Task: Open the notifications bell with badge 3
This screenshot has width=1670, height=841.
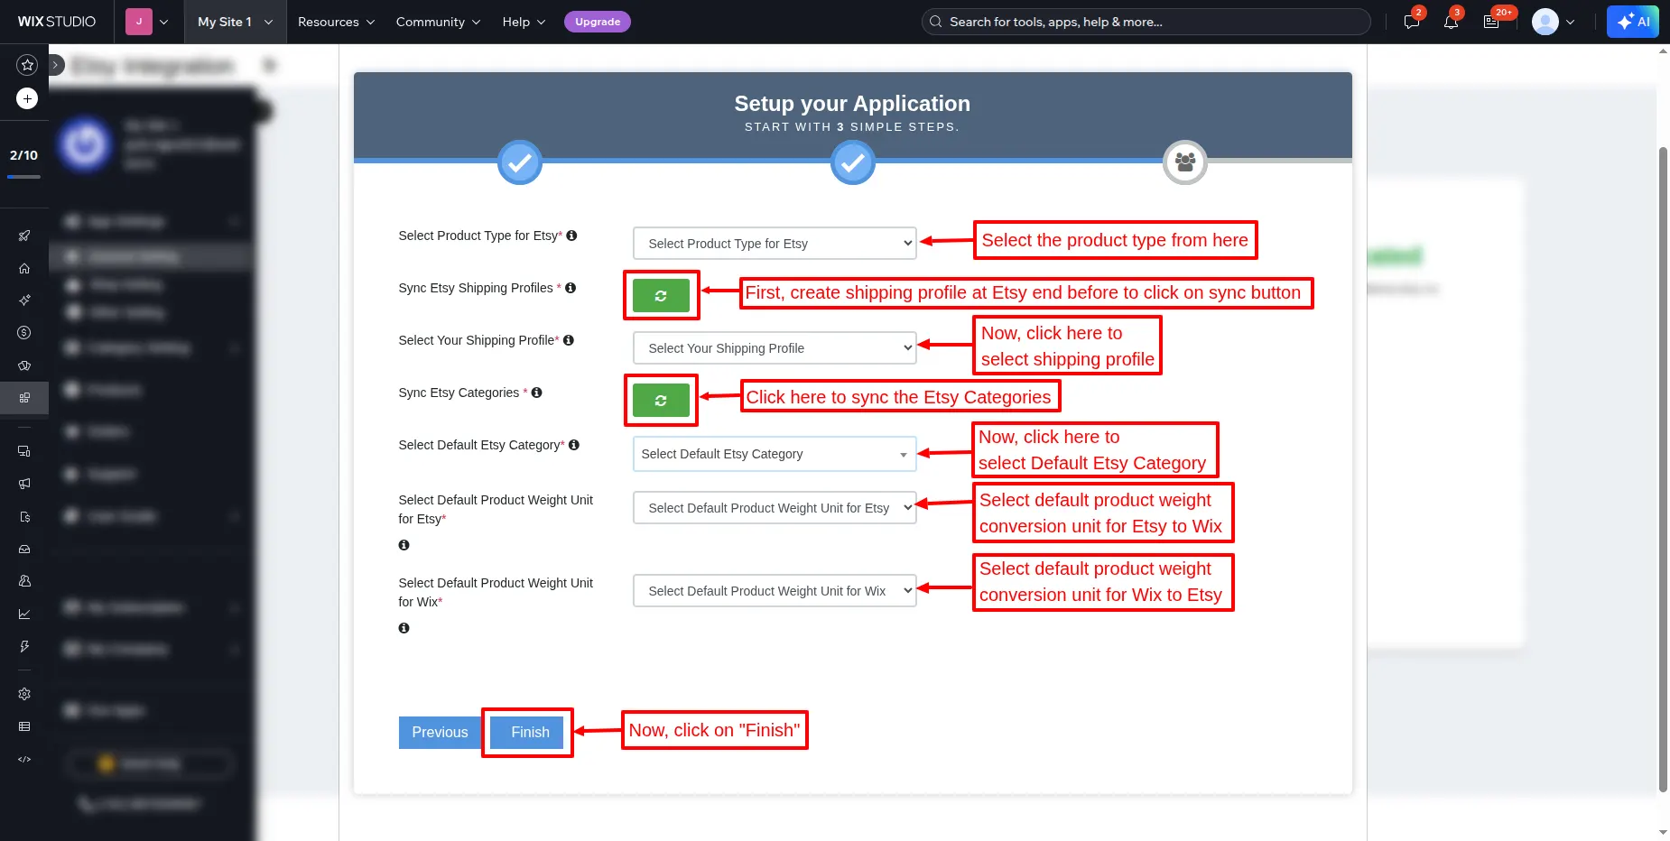Action: coord(1451,22)
